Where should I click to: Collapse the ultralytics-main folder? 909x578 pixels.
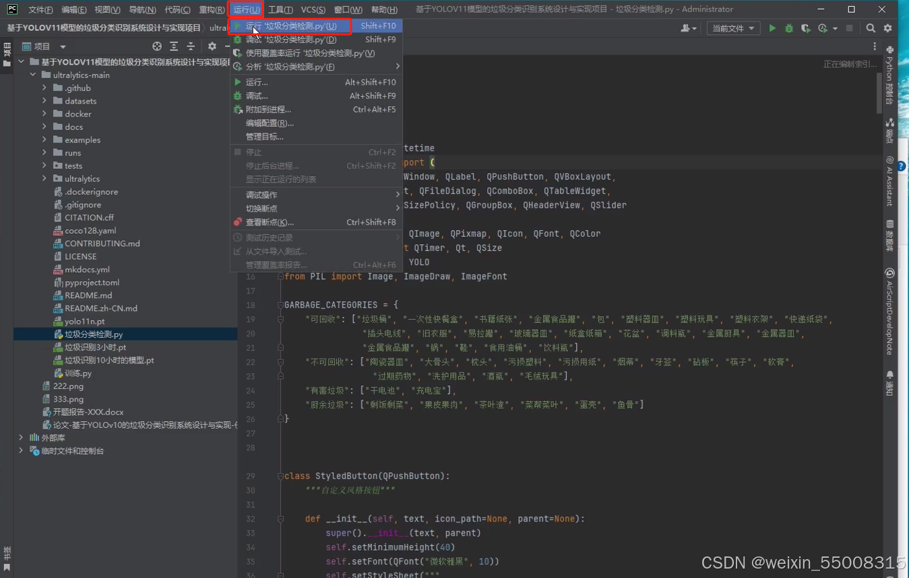point(33,75)
